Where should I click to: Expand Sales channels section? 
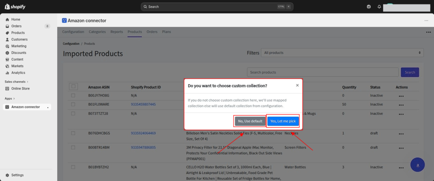16,82
